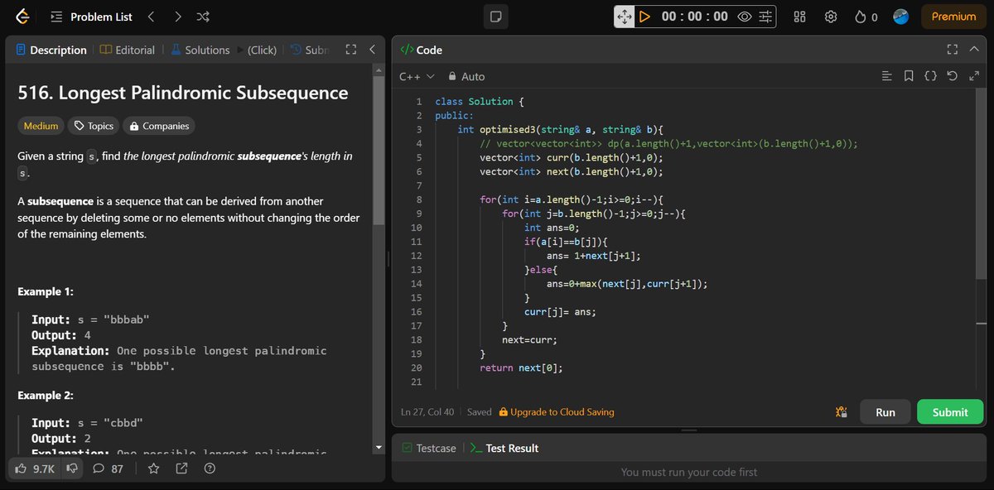Screen dimensions: 994x490
Task: Expand code editor fullscreen arrows
Action: point(973,76)
